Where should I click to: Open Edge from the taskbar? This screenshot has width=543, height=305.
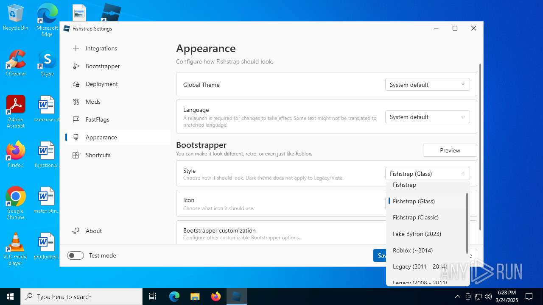[x=174, y=297]
